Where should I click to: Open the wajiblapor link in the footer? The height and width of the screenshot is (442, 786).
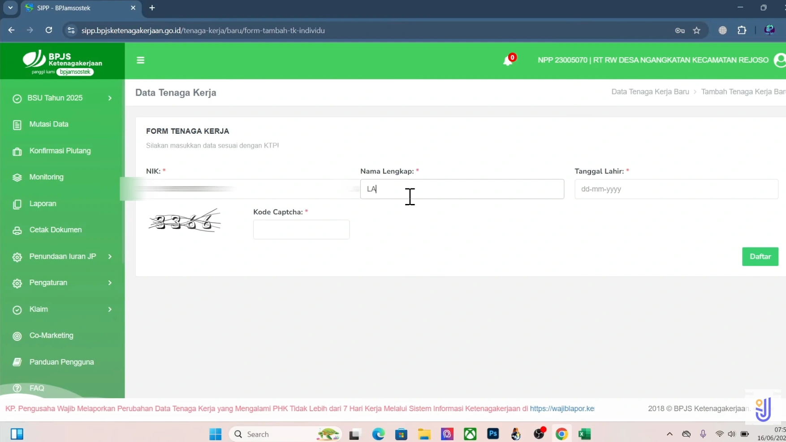pyautogui.click(x=561, y=408)
